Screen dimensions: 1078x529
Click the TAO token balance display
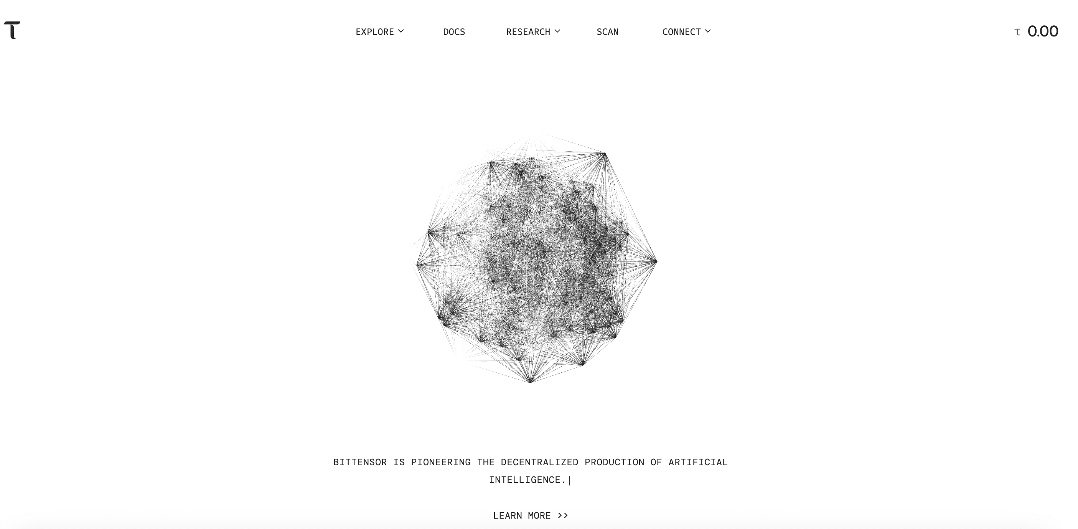coord(1035,31)
